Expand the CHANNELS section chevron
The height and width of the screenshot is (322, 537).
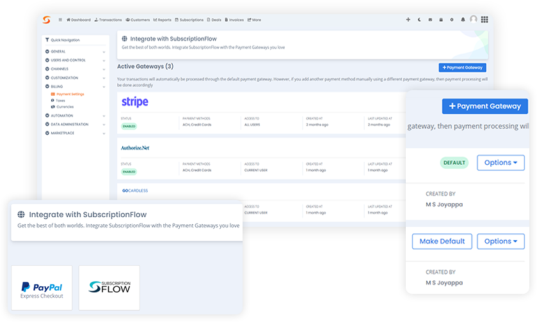pyautogui.click(x=104, y=70)
